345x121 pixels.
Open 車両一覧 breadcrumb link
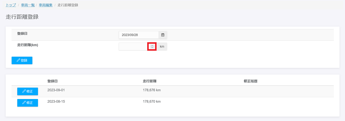(28, 5)
